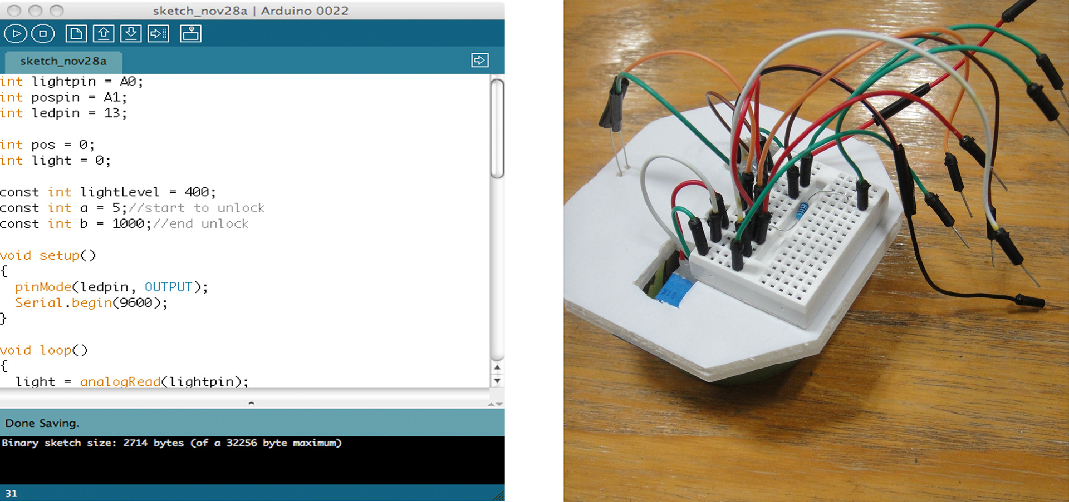Click the Save sketch down-arrow icon
This screenshot has width=1069, height=502.
click(x=131, y=34)
